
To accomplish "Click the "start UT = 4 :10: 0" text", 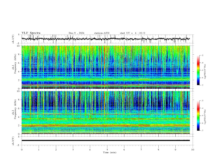I will (132, 33).
